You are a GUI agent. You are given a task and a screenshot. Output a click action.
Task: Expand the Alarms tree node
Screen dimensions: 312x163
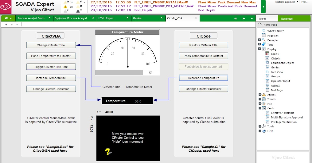click(x=260, y=94)
